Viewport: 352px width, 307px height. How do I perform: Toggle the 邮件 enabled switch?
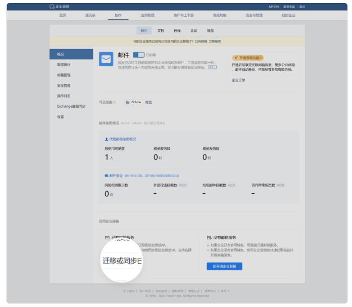tap(138, 55)
